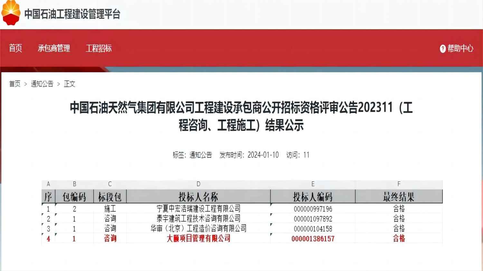
Task: Click 施工 cell in row 1
Action: click(110, 209)
